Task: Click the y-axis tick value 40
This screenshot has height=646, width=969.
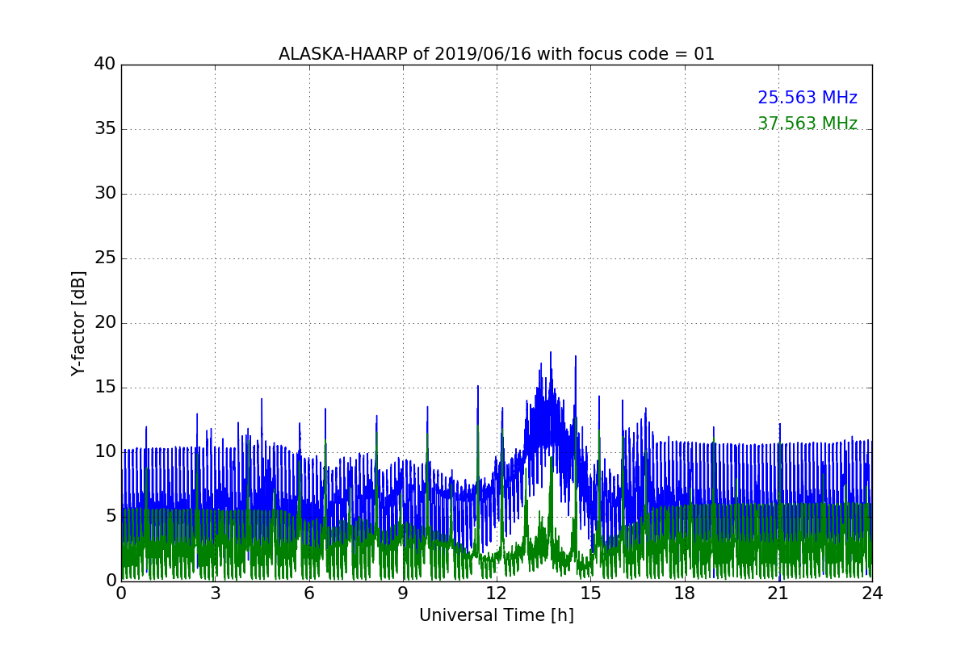Action: click(x=105, y=64)
